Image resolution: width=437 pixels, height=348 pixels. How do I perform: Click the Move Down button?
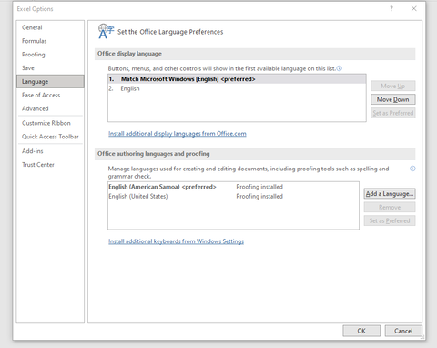click(392, 99)
